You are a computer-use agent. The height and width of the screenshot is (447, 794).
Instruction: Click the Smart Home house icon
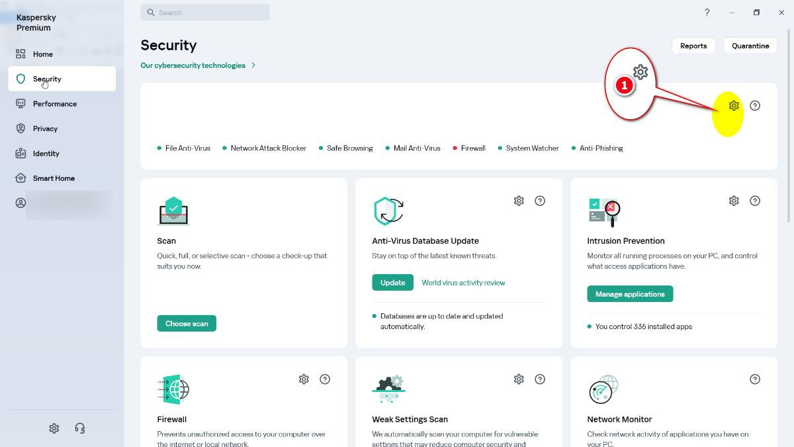(21, 178)
